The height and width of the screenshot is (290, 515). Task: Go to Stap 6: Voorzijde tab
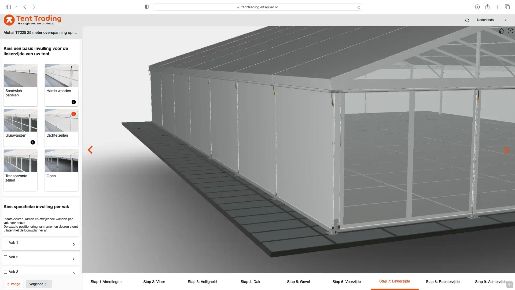347,282
